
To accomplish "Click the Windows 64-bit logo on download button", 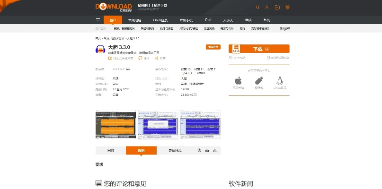I will pos(236,49).
